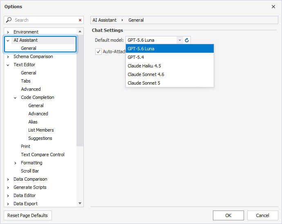Expand the Data Editor node

pyautogui.click(x=8, y=196)
